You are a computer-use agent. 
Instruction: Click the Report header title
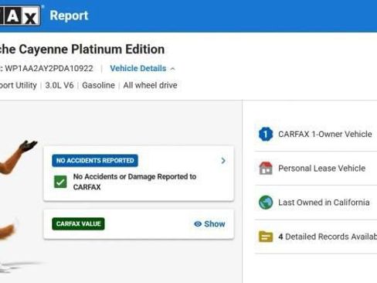coord(69,15)
